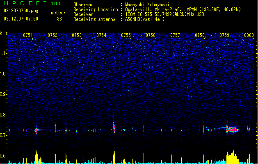Click the "meteor" count label

coord(58,13)
